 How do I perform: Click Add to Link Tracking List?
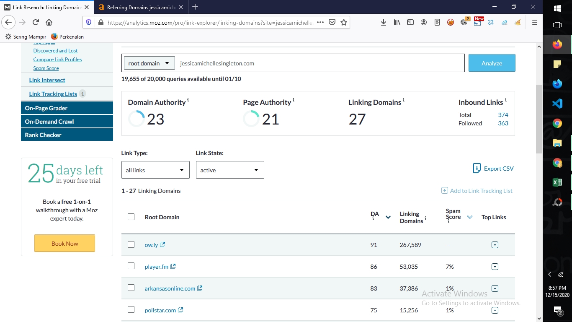point(477,191)
